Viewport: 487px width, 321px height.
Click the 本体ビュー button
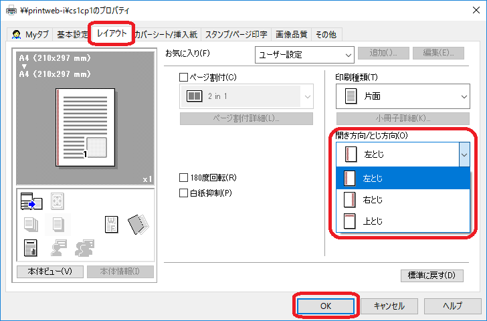[50, 272]
